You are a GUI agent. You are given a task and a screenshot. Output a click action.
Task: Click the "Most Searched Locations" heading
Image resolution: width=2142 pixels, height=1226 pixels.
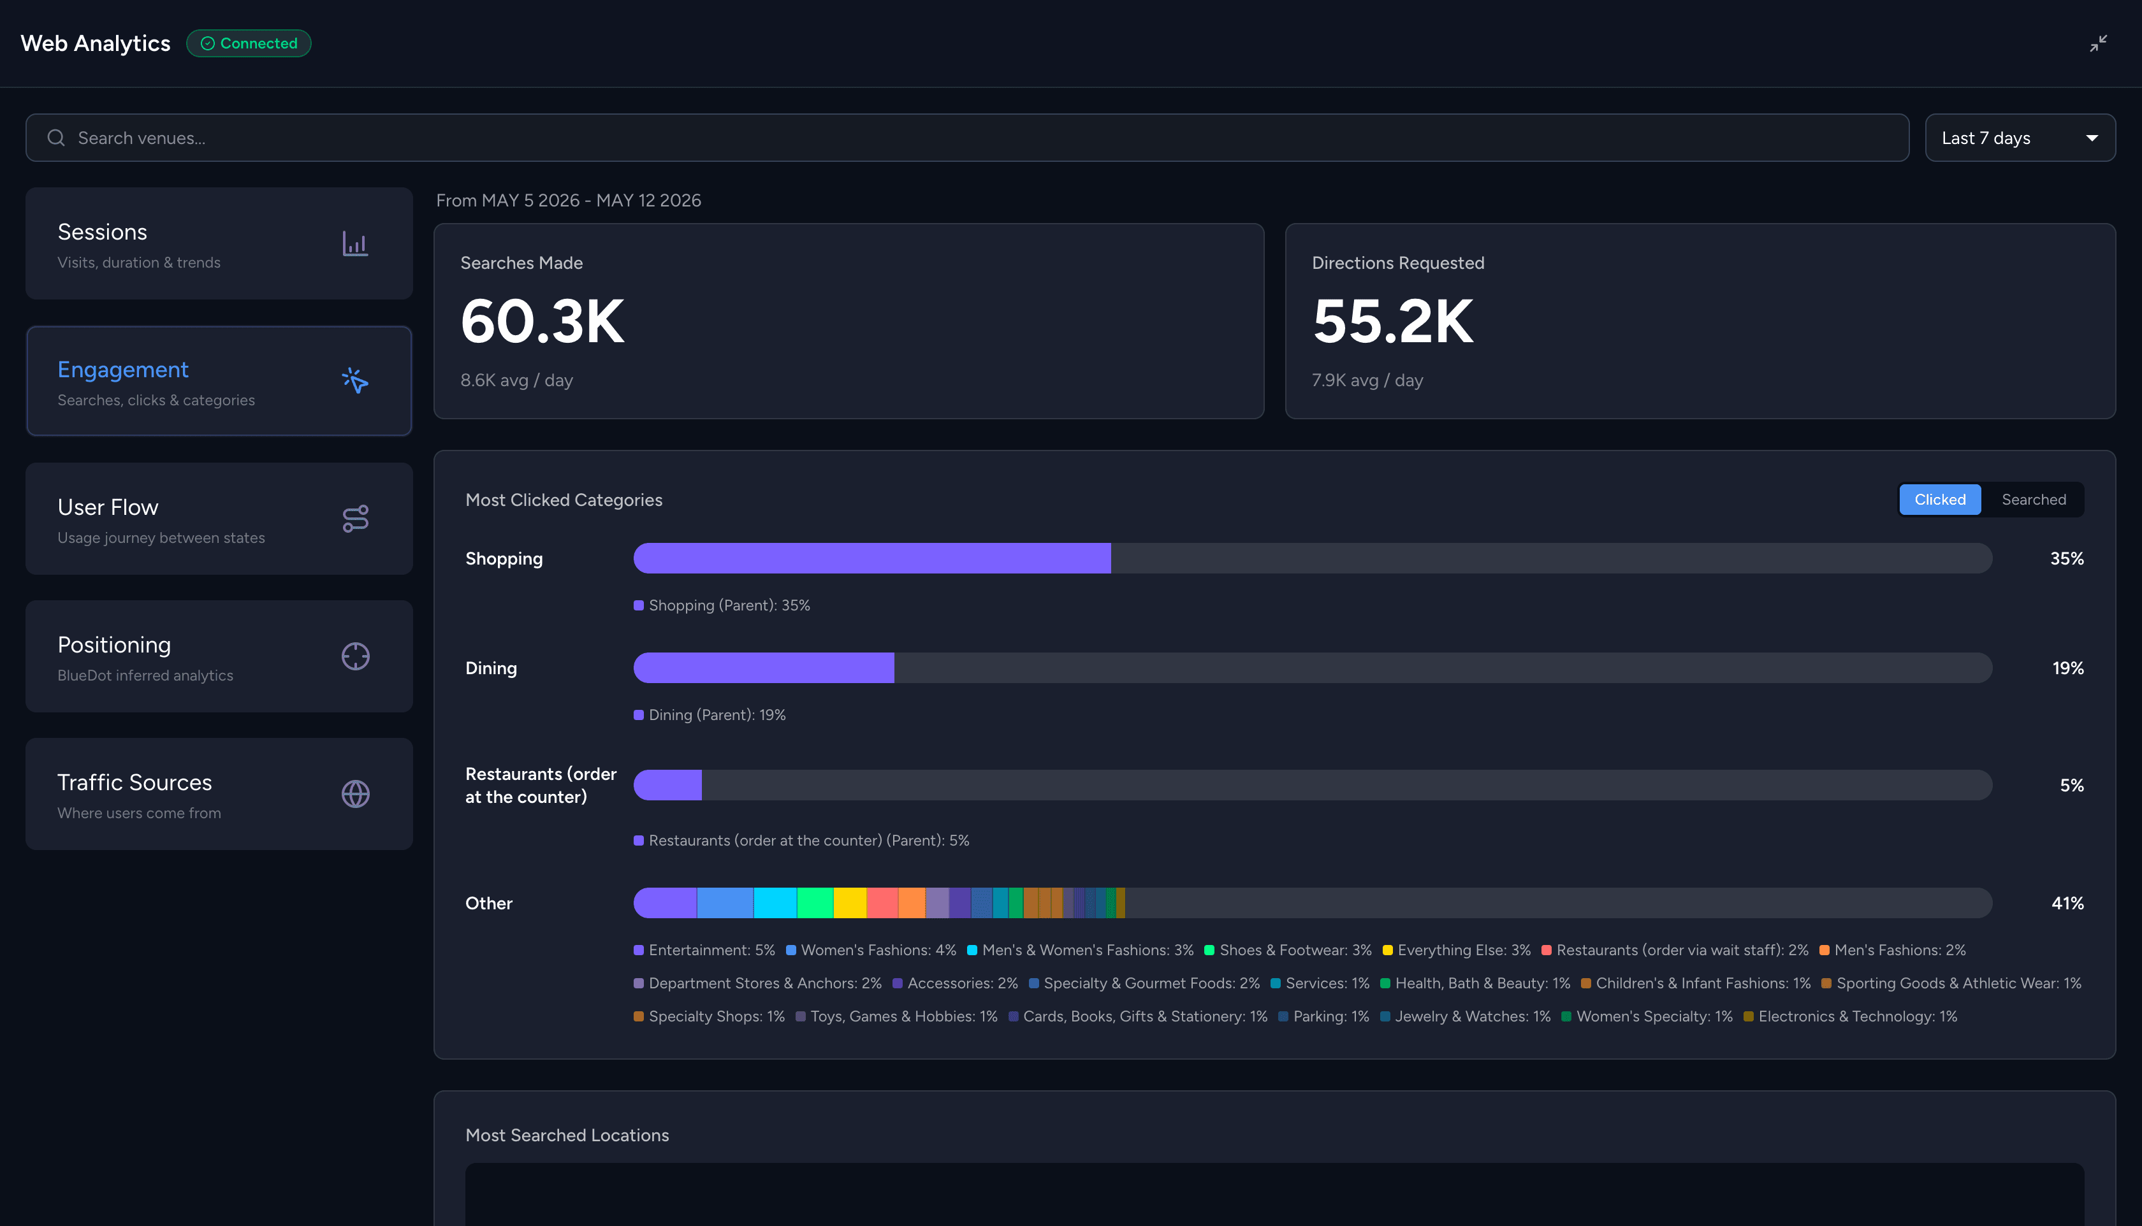click(567, 1135)
